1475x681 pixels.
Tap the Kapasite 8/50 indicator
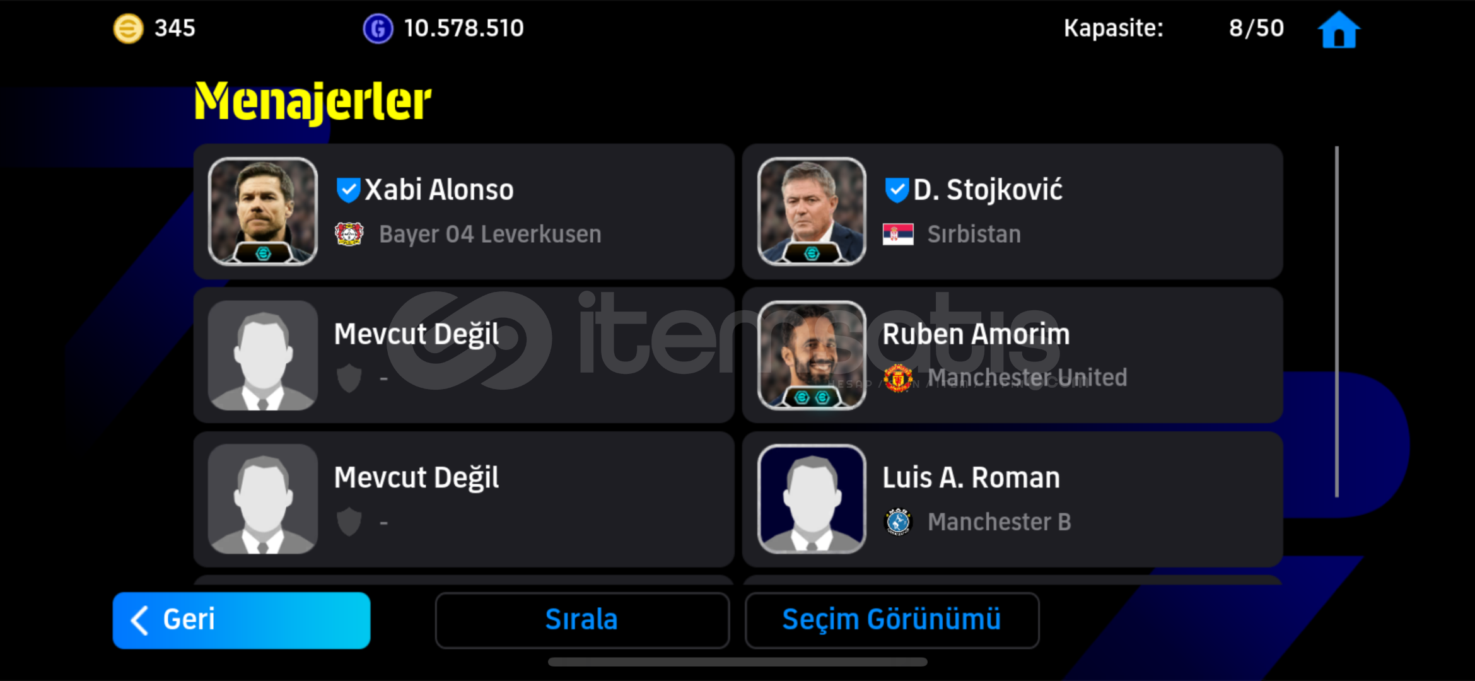coord(1174,28)
